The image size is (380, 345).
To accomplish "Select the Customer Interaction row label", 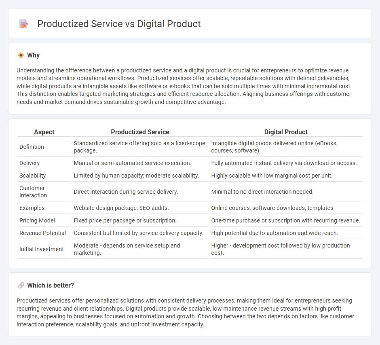I will point(33,192).
